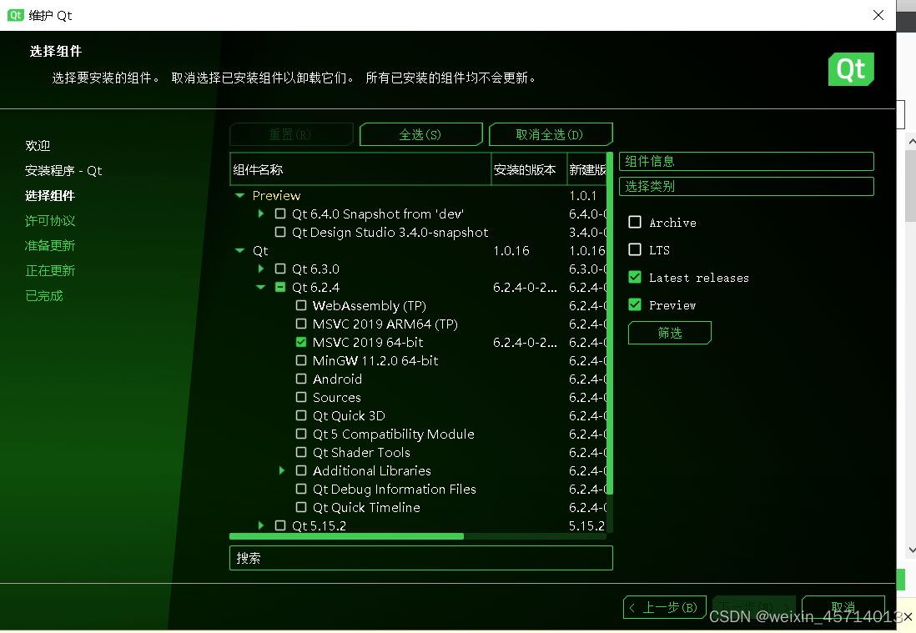Screen dimensions: 916x633
Task: Enable the LTS category filter
Action: [635, 249]
